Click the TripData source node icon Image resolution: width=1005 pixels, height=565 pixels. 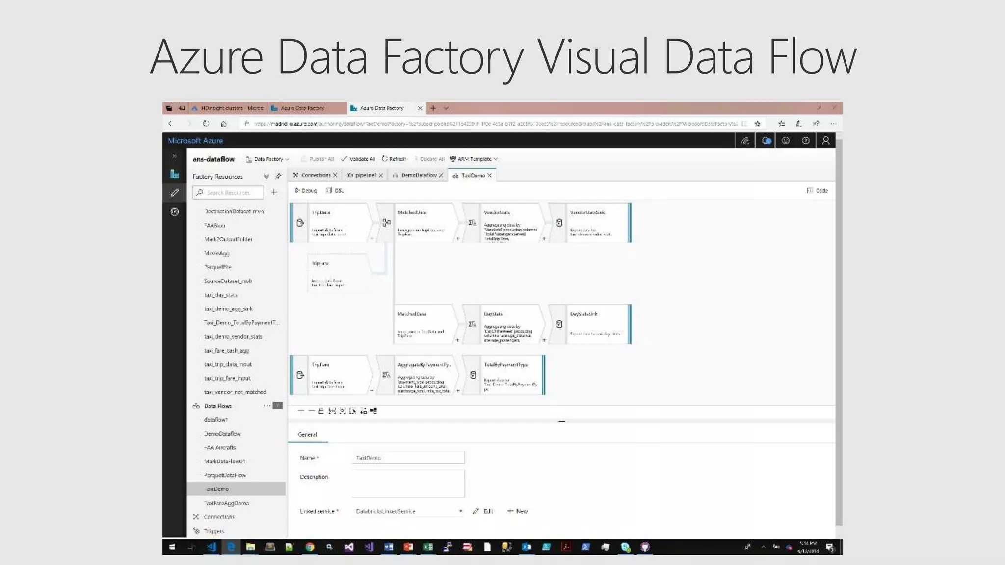tap(300, 223)
